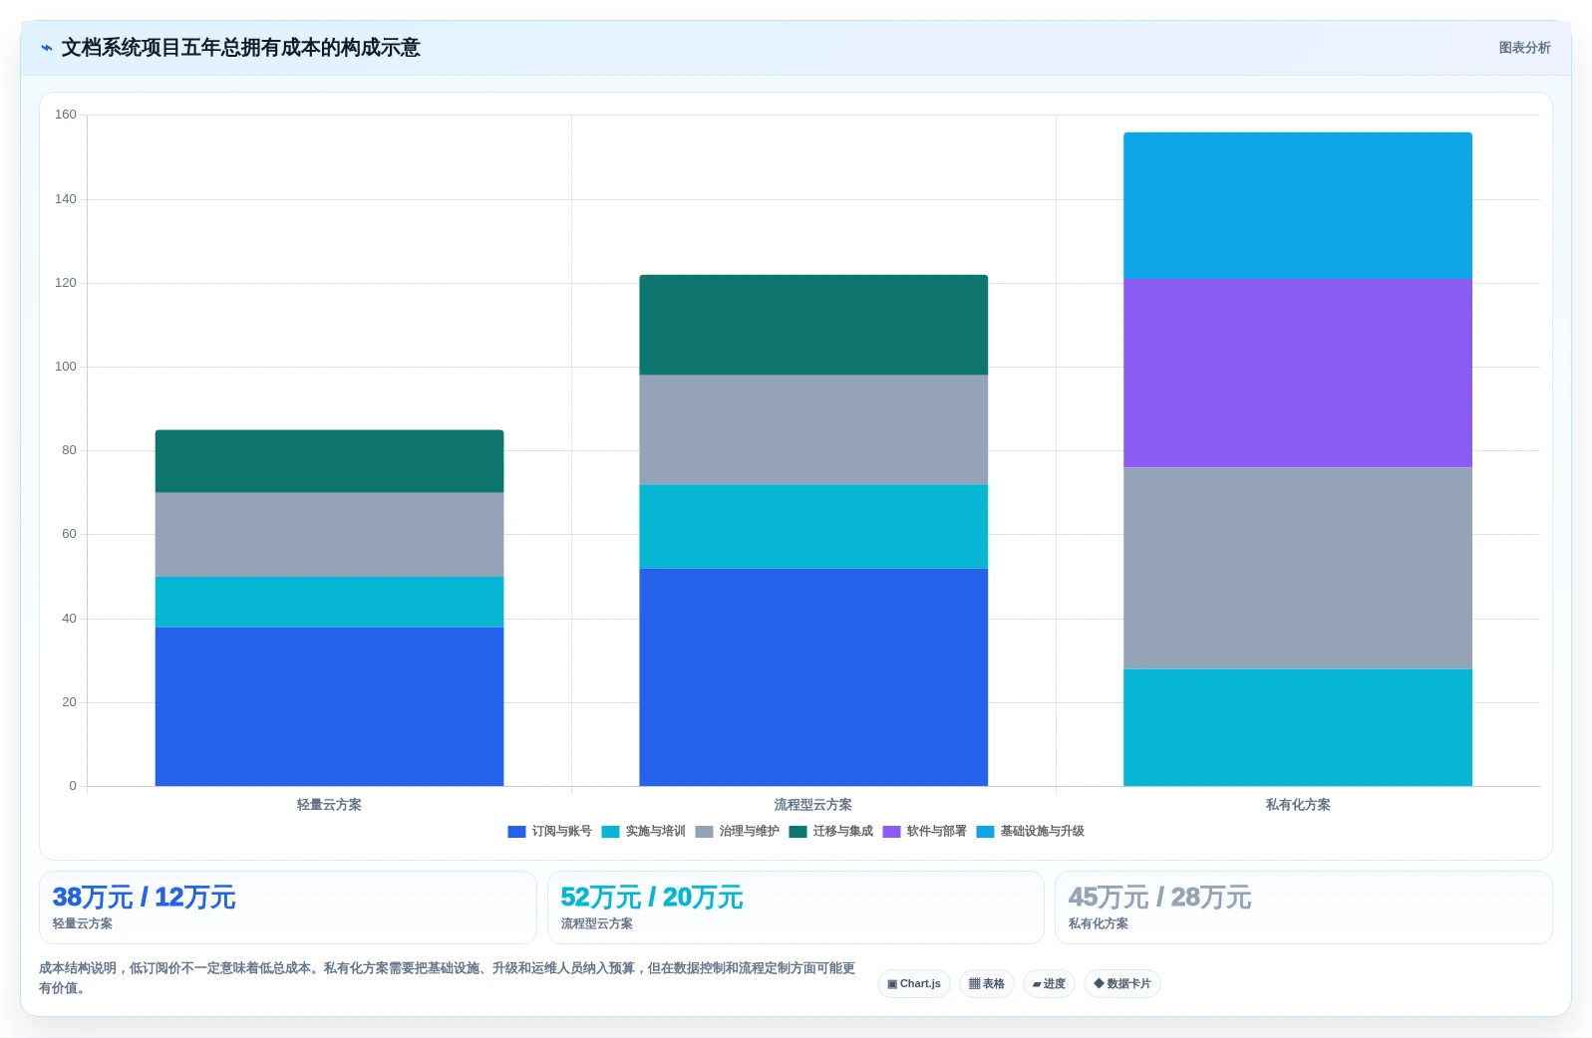Click the cyan 实施与培训 segment of 私有化方案 bar

click(1298, 727)
